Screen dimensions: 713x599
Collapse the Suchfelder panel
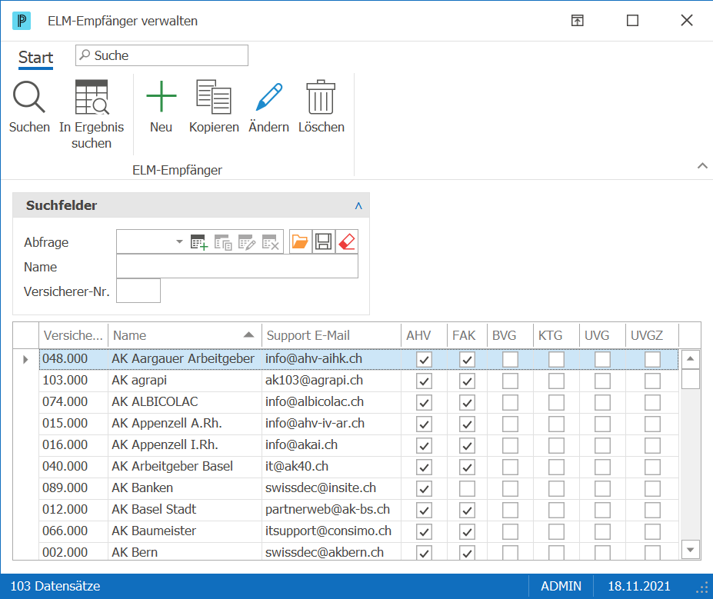click(x=358, y=205)
